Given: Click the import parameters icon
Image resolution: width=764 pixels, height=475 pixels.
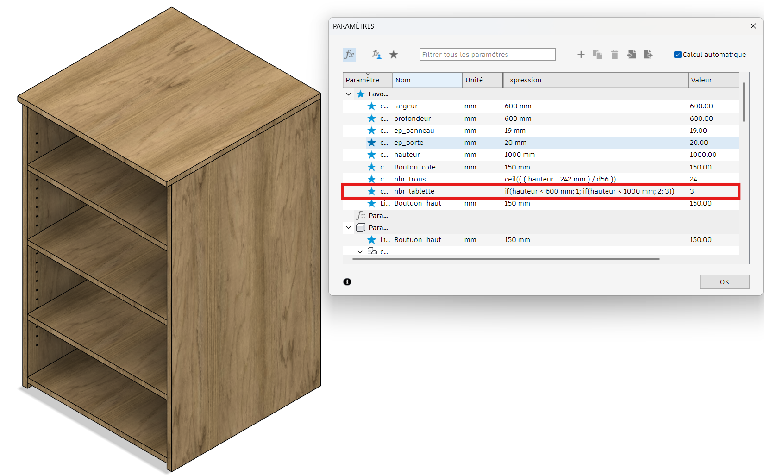Looking at the screenshot, I should coord(632,55).
